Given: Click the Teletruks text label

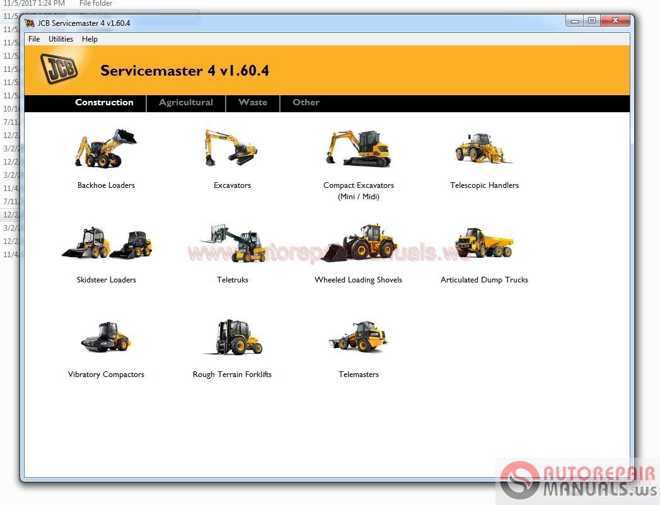Looking at the screenshot, I should [233, 280].
